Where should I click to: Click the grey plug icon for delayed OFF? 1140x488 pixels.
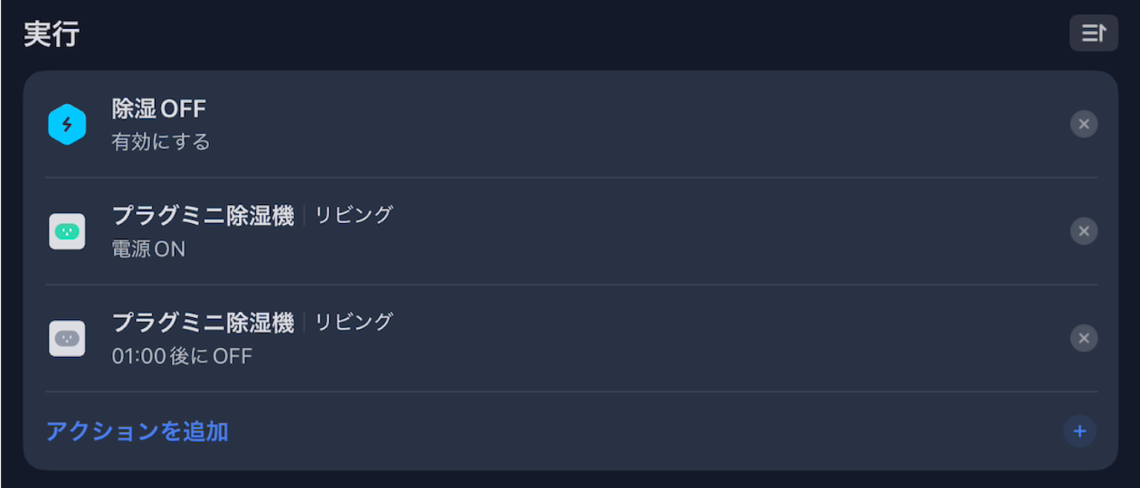point(67,339)
